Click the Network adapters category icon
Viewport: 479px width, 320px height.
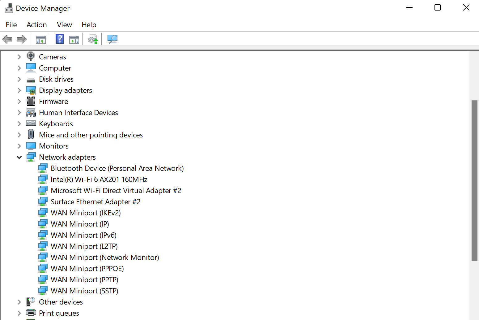(31, 157)
